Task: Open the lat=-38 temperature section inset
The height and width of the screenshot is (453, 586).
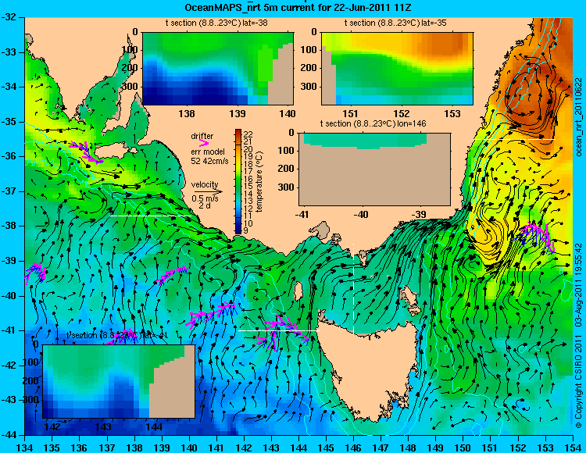Action: [218, 69]
